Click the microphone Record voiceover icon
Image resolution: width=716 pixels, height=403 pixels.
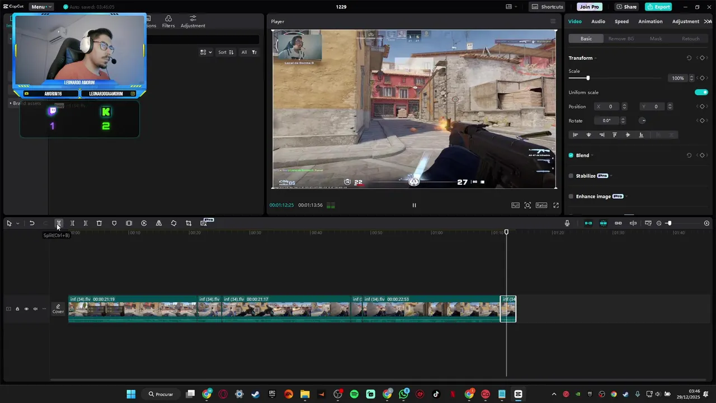[x=567, y=223]
